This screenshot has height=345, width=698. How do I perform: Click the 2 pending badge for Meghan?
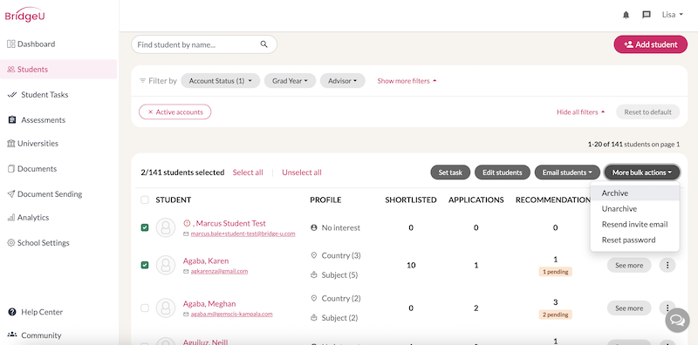point(555,315)
